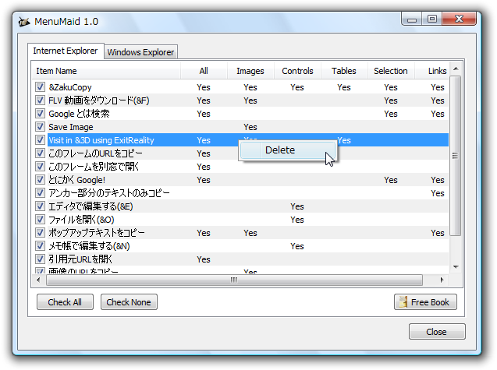This screenshot has width=497, height=370.
Task: Click the vertical scrollbar down arrow
Action: coord(456,267)
